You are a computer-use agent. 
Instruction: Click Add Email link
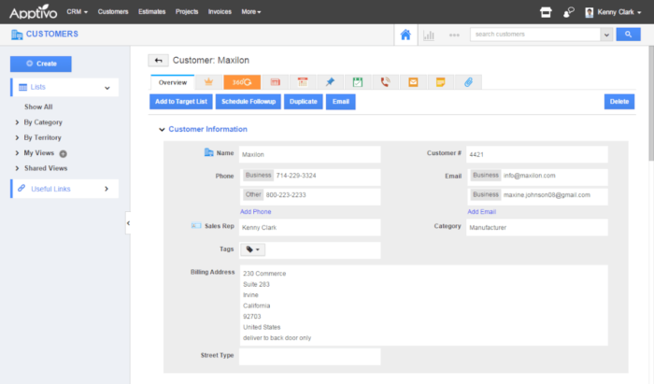coord(482,212)
